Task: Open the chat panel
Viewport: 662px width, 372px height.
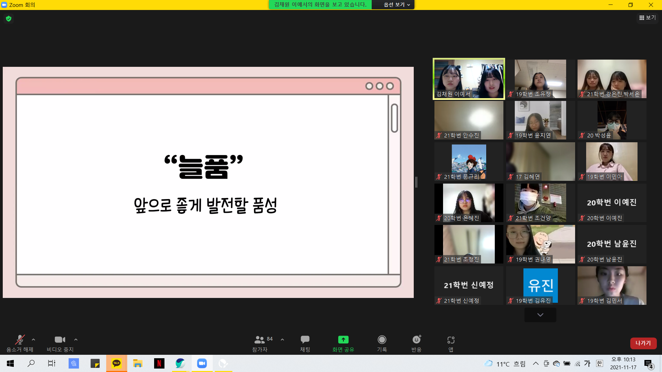Action: 305,340
